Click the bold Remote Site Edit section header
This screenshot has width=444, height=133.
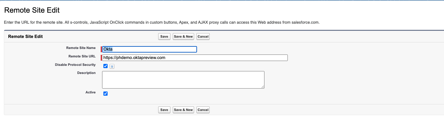tap(25, 37)
